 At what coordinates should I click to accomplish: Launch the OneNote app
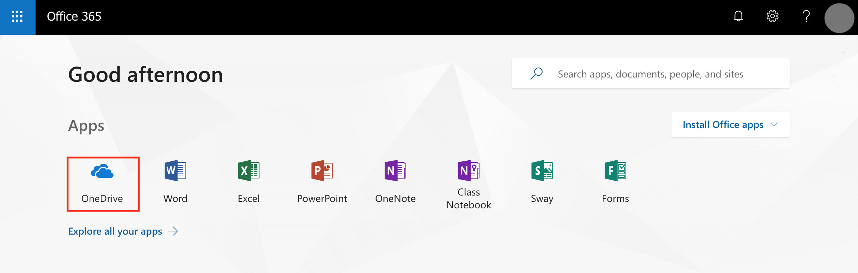tap(396, 182)
